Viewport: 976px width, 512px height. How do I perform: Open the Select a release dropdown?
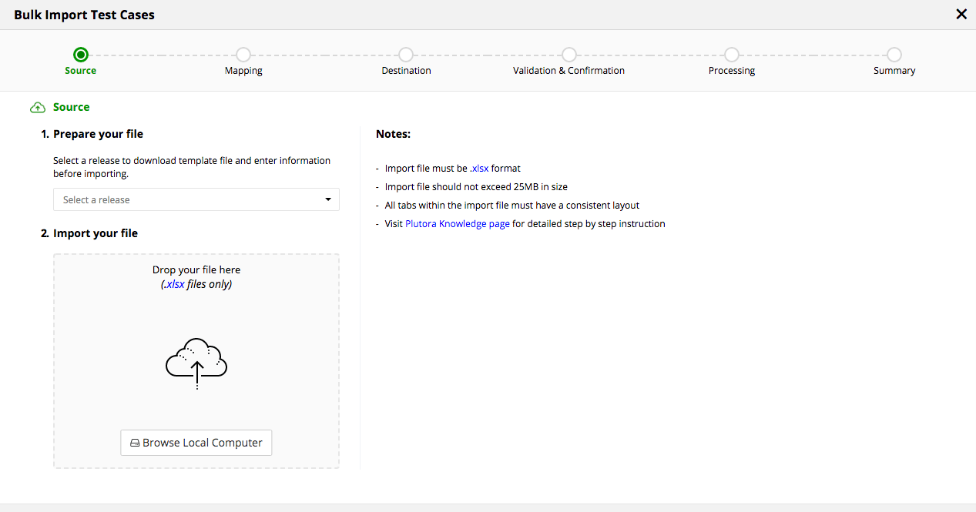[x=196, y=199]
